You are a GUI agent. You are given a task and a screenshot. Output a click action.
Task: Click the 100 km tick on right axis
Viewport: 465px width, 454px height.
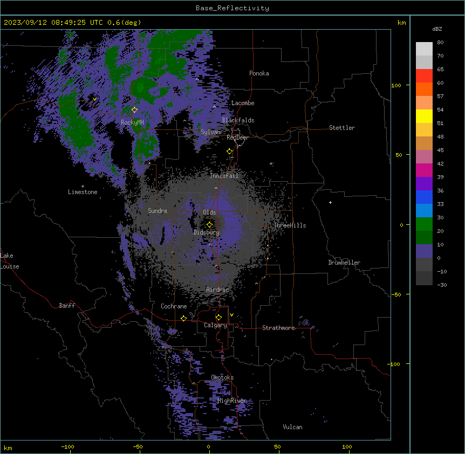[x=396, y=85]
